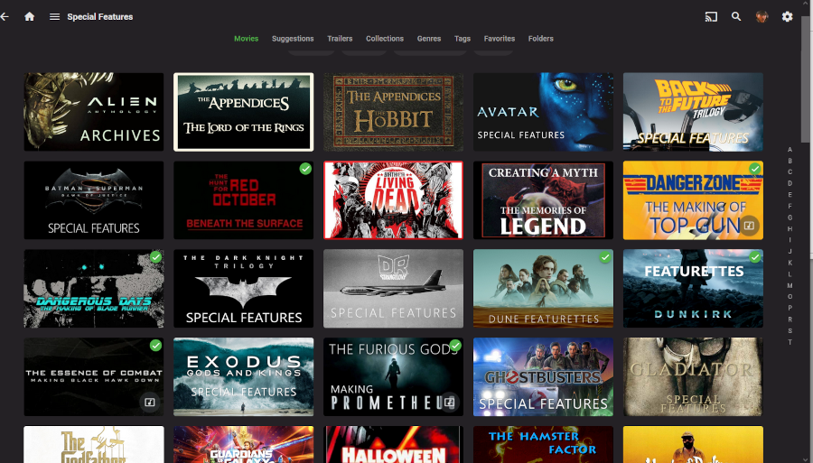Open Appendices Lord of the Rings card
Screen dimensions: 813x463
[x=244, y=112]
